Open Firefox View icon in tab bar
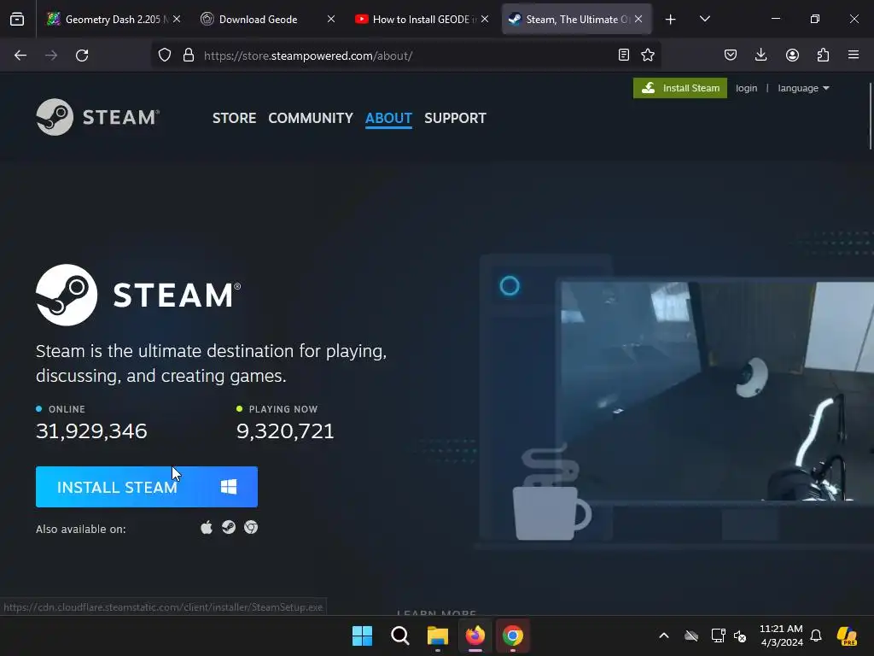Image resolution: width=874 pixels, height=656 pixels. pos(17,19)
